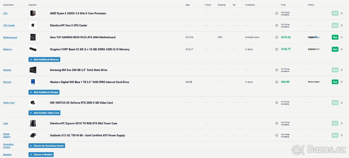The height and width of the screenshot is (158, 349).
Task: Click the green $210.56 motherboard price
Action: (286, 37)
